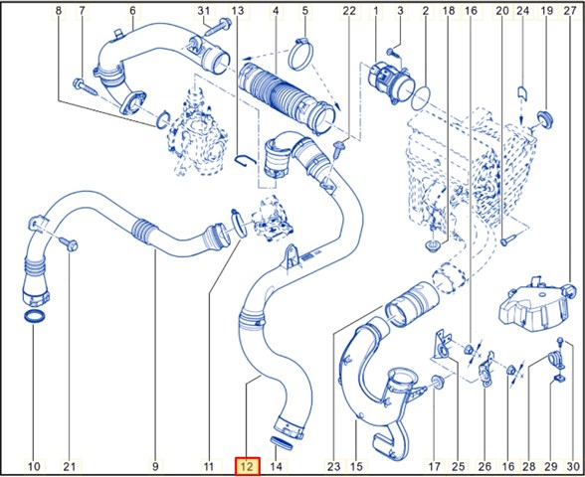Select part number 22 callout
This screenshot has width=585, height=477.
[349, 11]
